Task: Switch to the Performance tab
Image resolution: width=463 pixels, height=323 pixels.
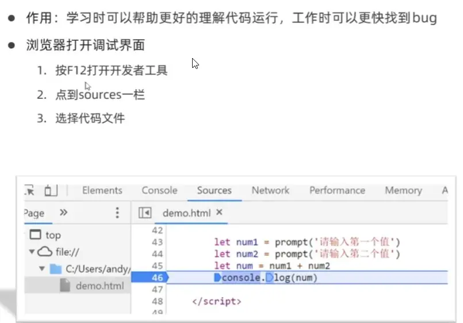Action: pos(337,190)
